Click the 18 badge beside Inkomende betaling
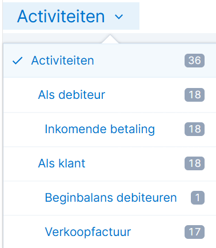Screen dimensions: 216x248 click(x=194, y=129)
